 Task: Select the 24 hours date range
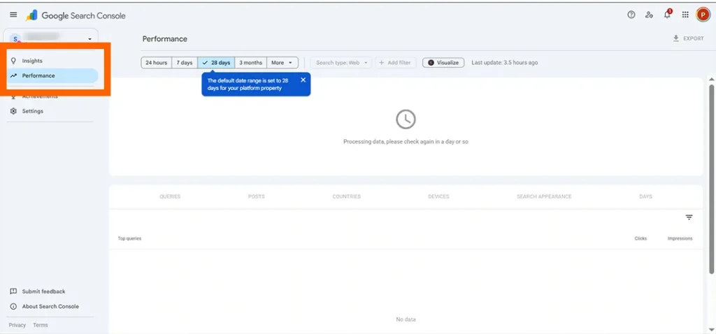(x=156, y=62)
